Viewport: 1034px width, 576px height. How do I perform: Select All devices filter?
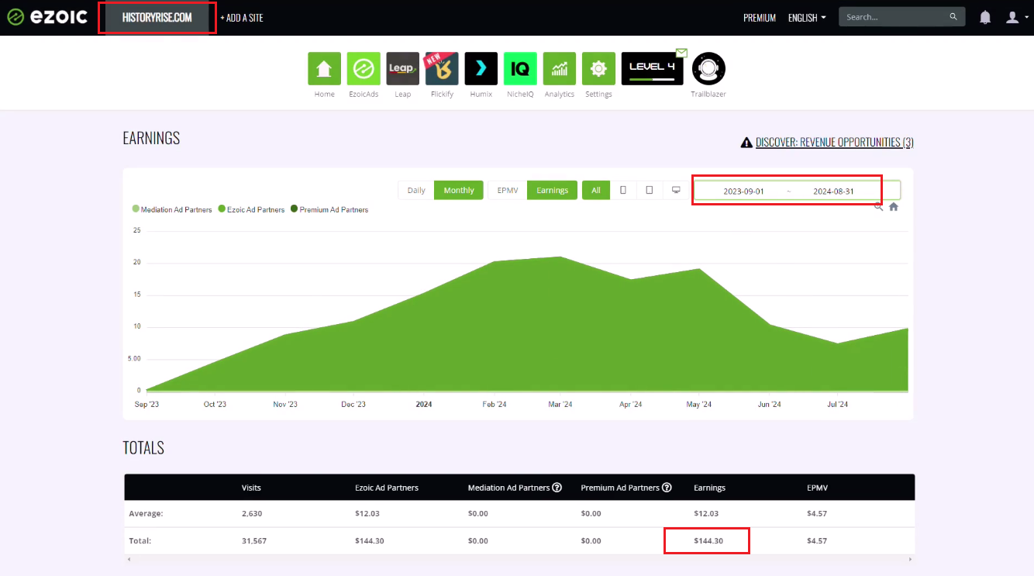coord(596,190)
